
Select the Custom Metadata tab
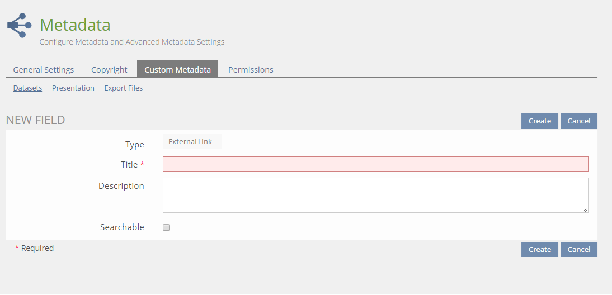pos(177,70)
